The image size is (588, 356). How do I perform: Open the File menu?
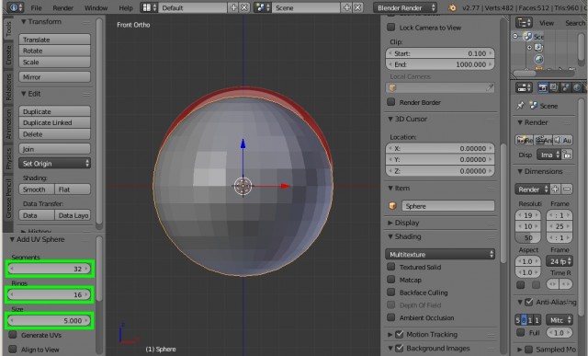point(36,8)
